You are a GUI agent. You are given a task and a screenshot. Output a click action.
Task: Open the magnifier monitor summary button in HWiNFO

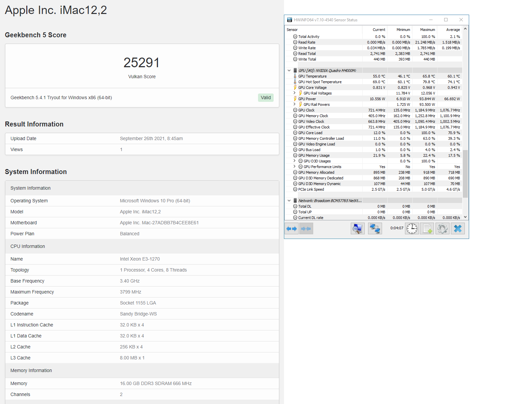pyautogui.click(x=358, y=229)
